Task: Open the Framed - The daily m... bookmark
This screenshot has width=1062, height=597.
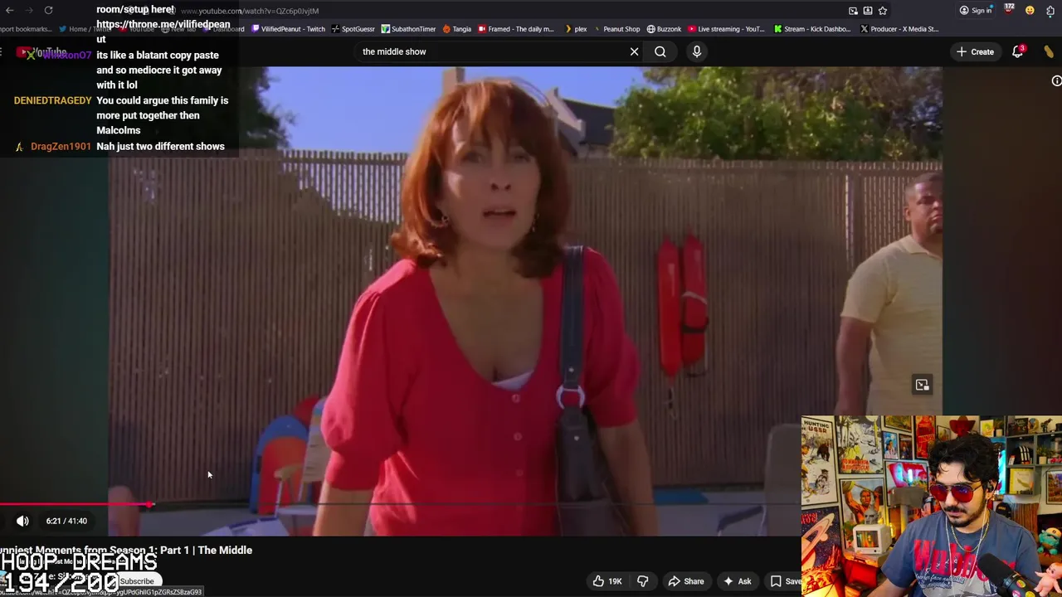Action: 515,29
